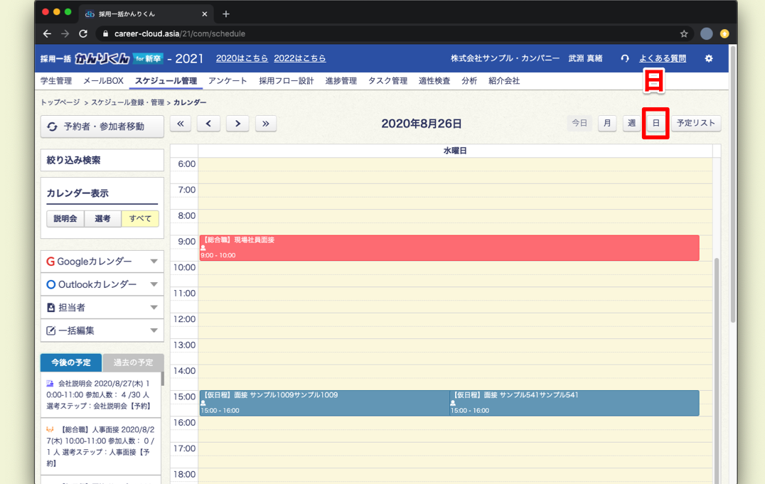
Task: Open the red 現場社員面接 event at 9:00
Action: click(449, 248)
